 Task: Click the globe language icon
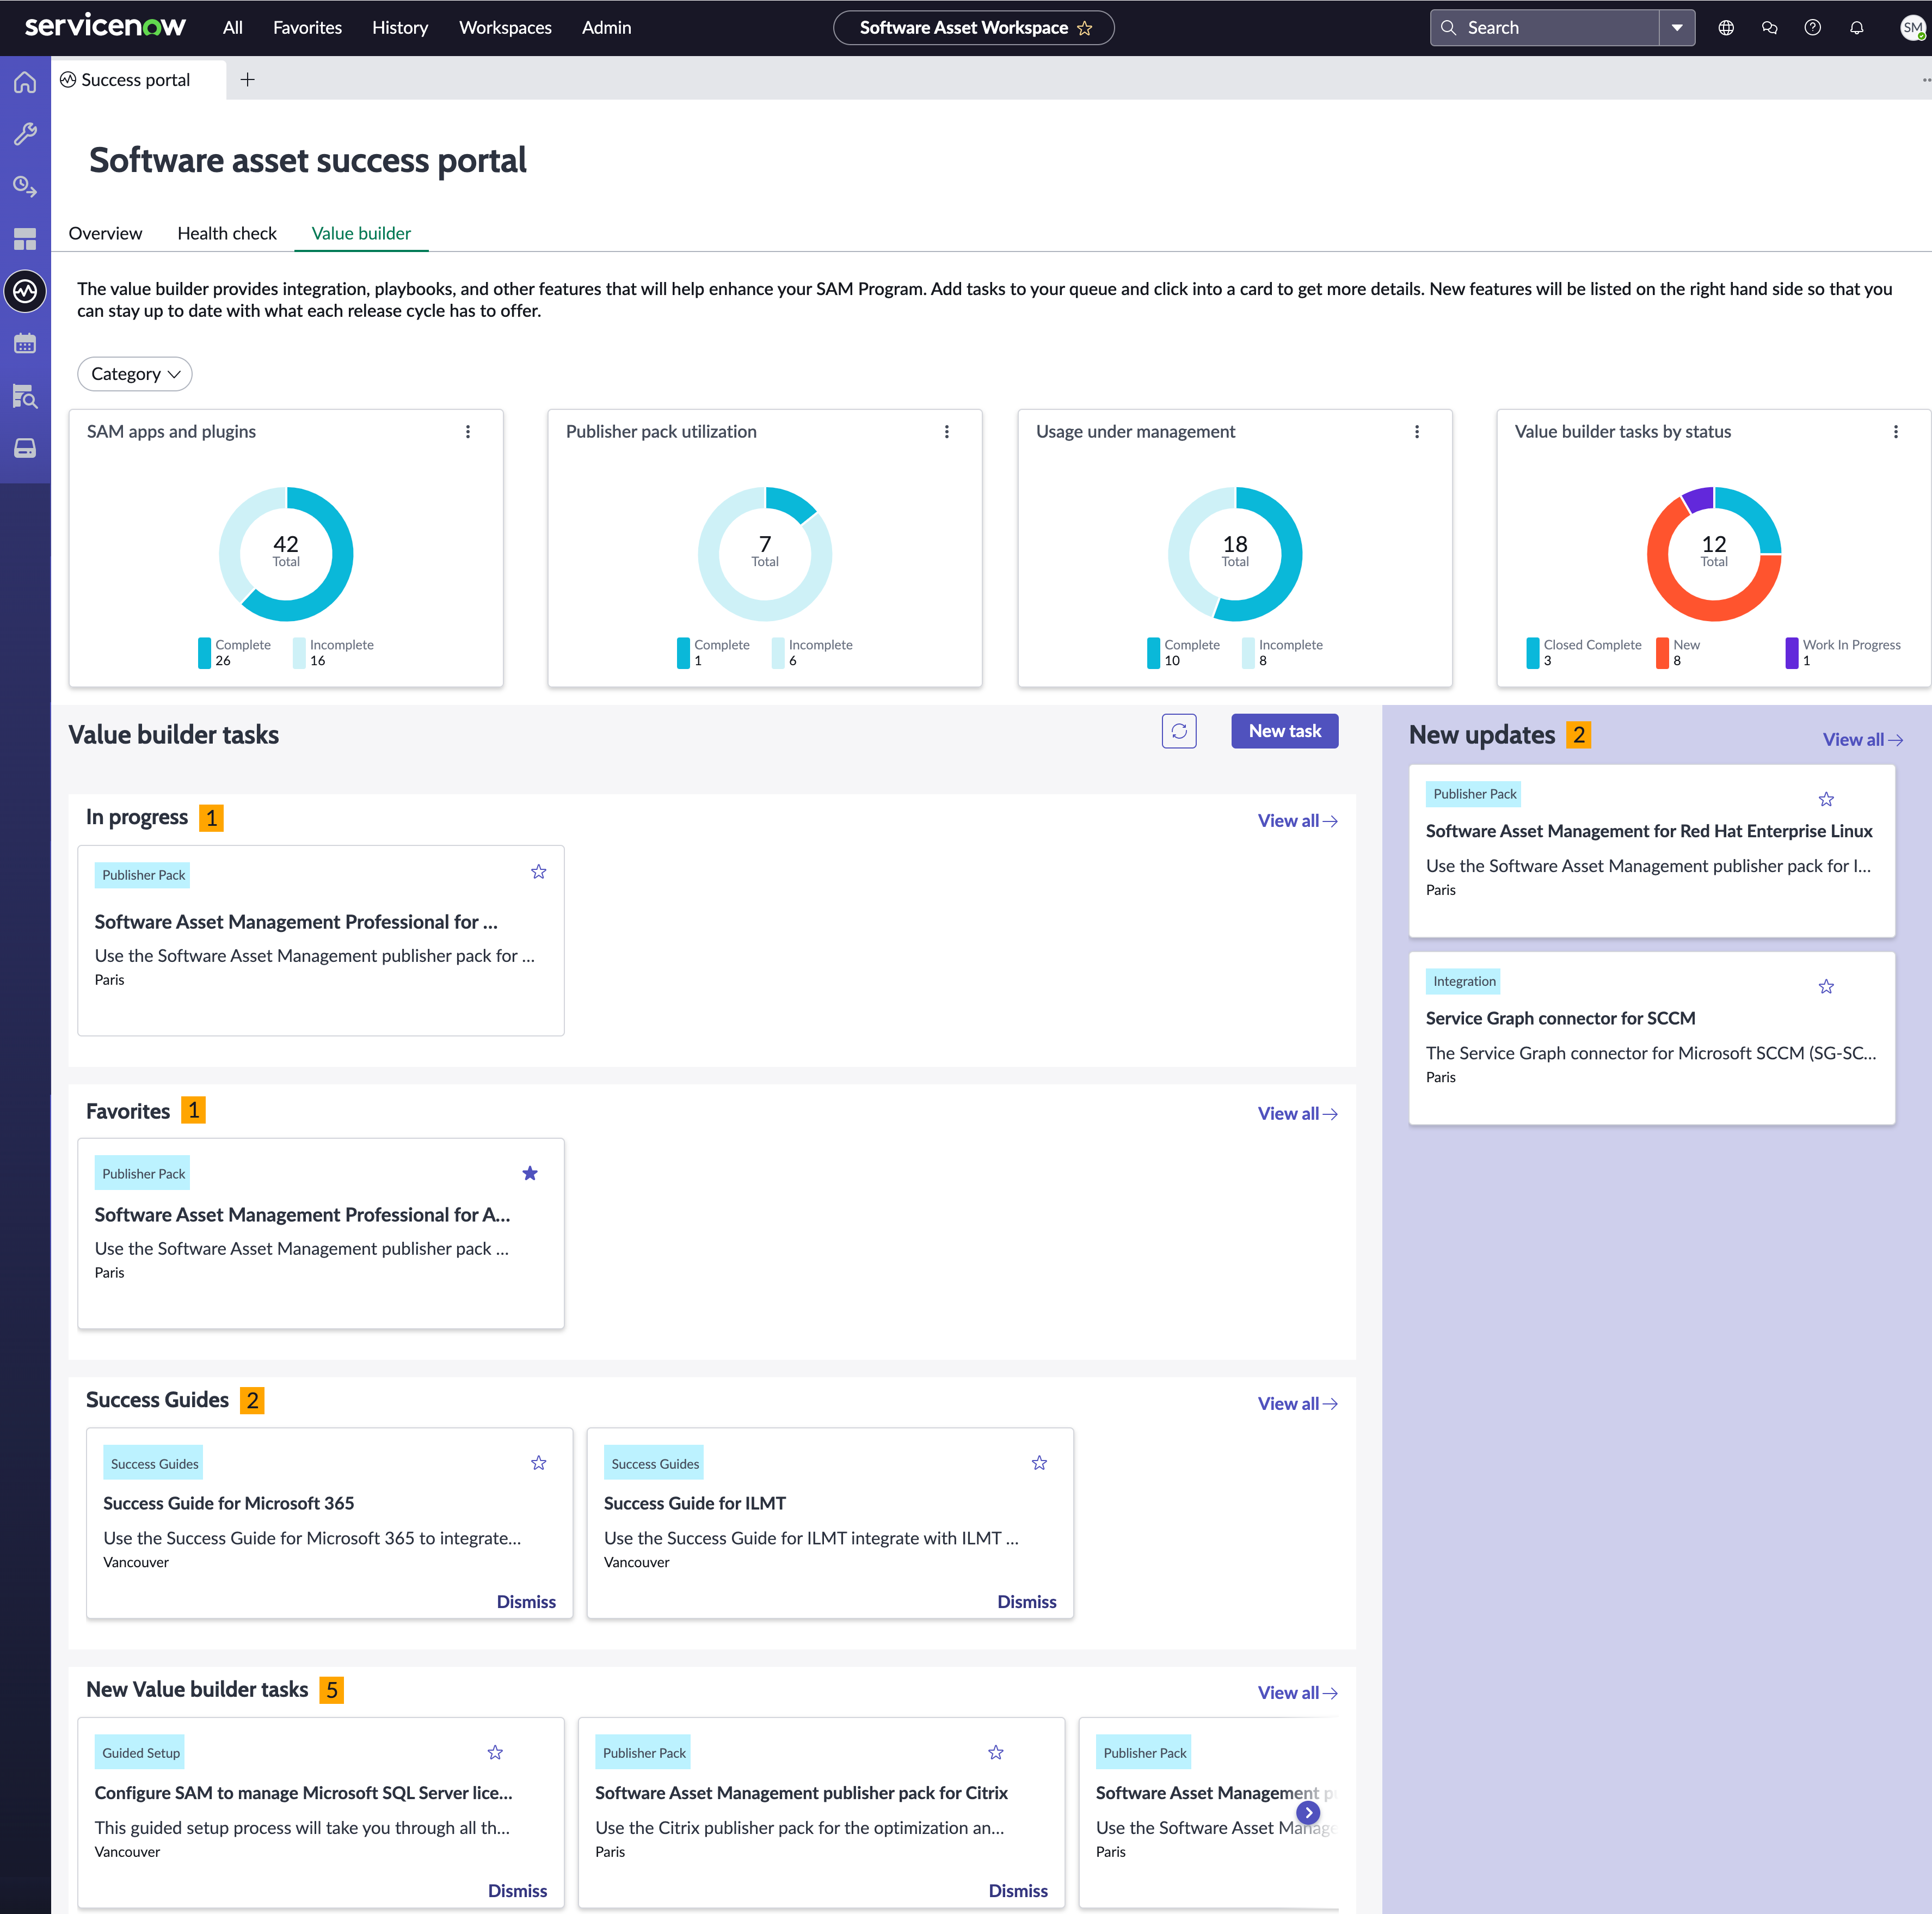coord(1726,28)
